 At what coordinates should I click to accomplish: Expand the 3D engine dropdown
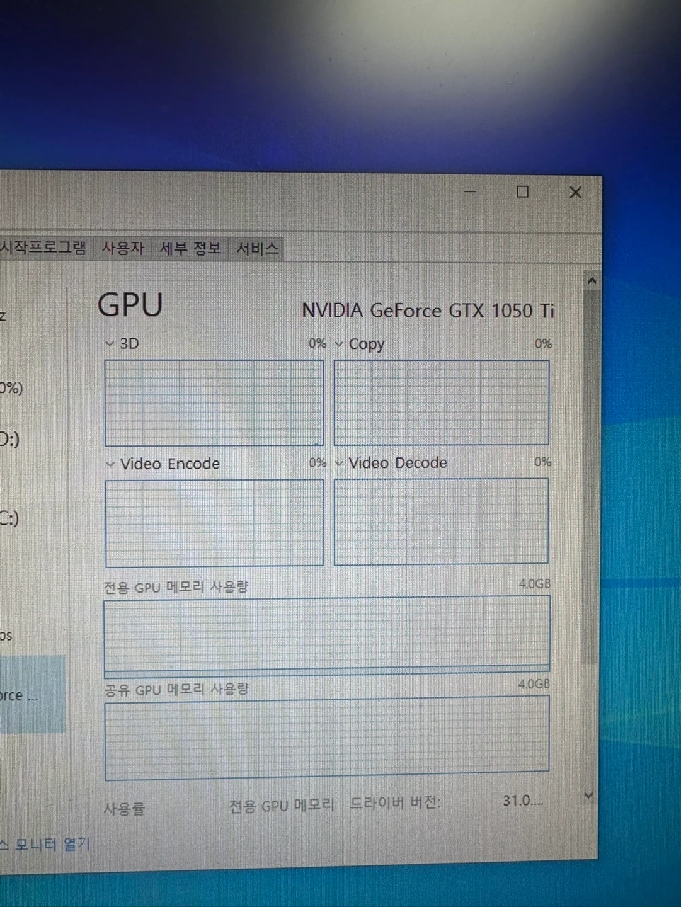click(x=110, y=344)
